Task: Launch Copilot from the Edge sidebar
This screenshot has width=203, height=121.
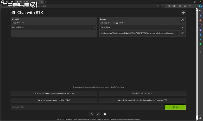Action: tap(200, 6)
